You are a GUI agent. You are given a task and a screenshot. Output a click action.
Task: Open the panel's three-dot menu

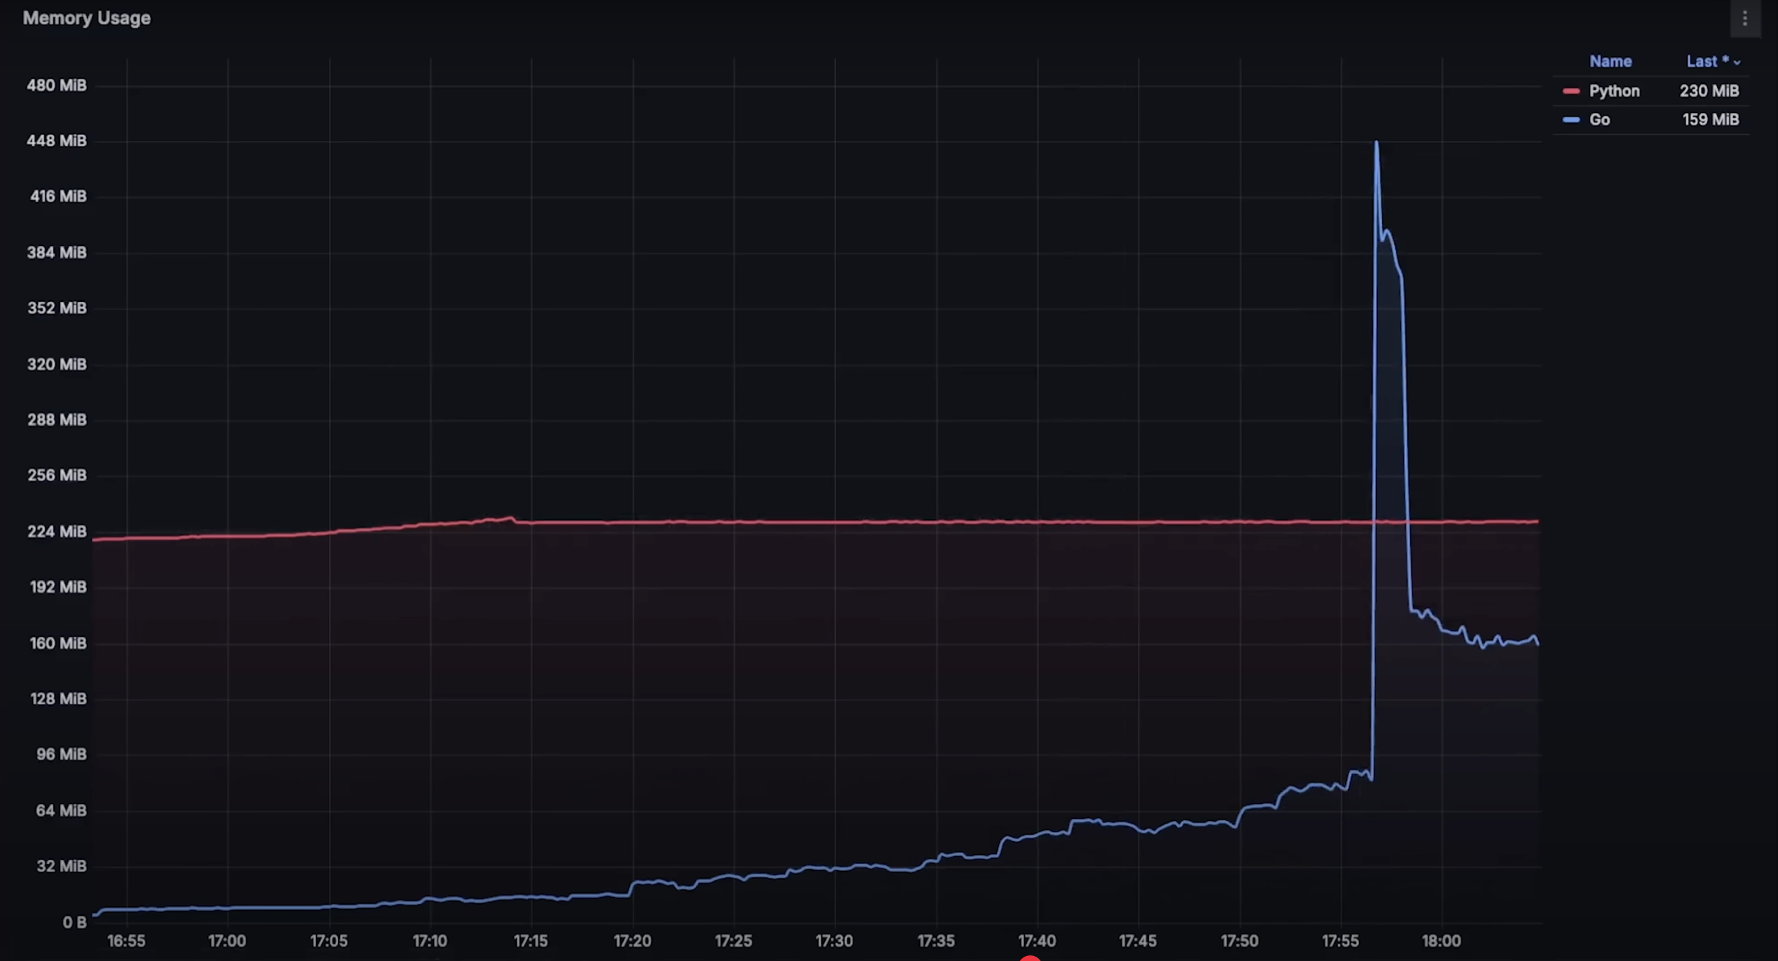[x=1744, y=19]
